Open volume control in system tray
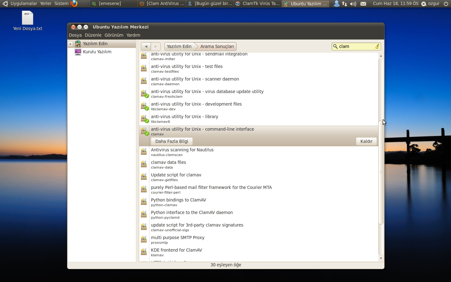Image resolution: width=451 pixels, height=282 pixels. pyautogui.click(x=353, y=4)
